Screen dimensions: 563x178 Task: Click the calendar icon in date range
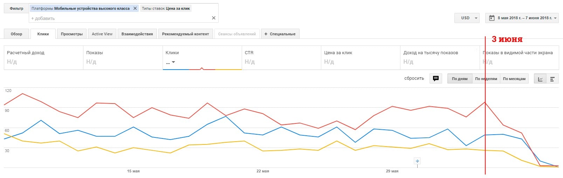(x=492, y=18)
